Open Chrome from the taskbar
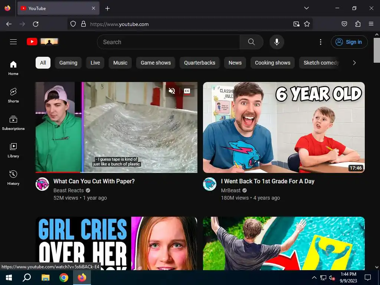The height and width of the screenshot is (285, 380). pyautogui.click(x=64, y=278)
